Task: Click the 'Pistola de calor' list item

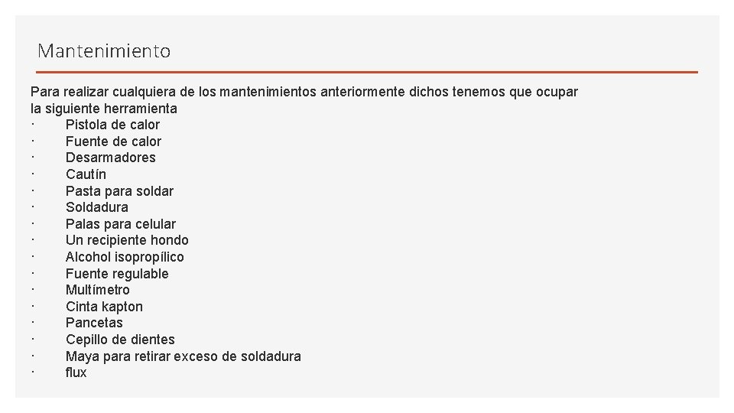Action: click(112, 125)
